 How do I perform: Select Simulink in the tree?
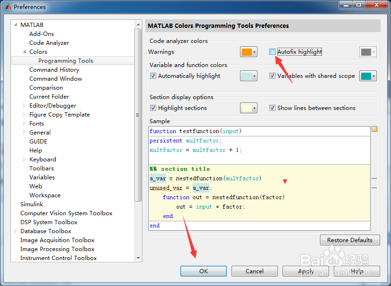[x=32, y=204]
